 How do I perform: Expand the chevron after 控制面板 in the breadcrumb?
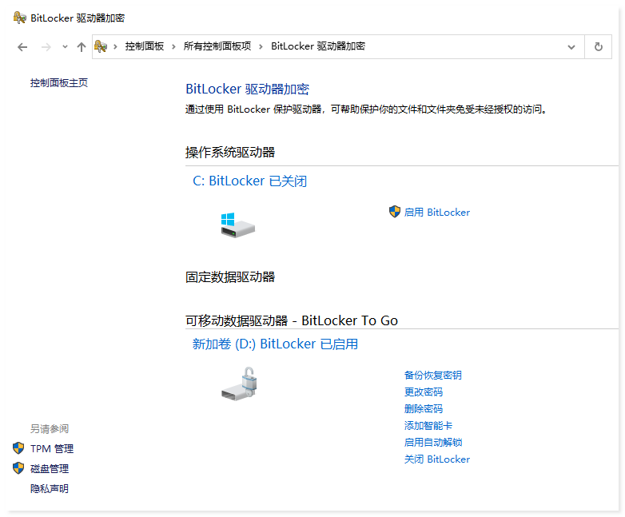[173, 46]
